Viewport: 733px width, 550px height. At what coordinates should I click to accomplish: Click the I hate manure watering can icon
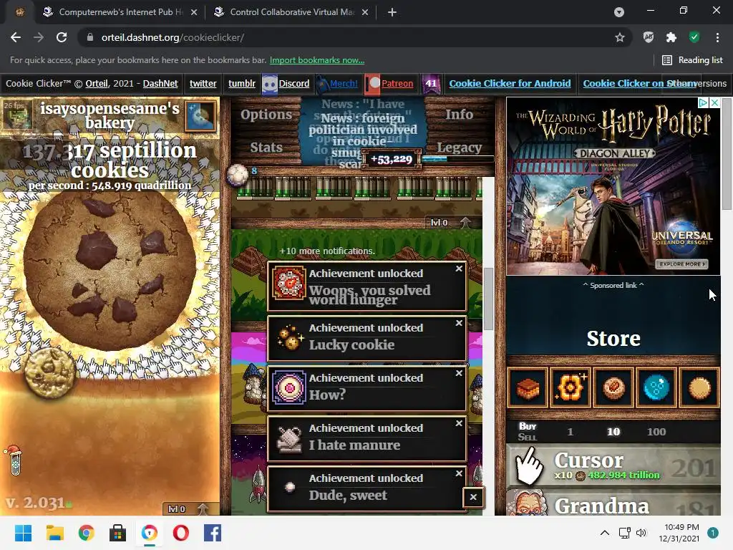[289, 438]
